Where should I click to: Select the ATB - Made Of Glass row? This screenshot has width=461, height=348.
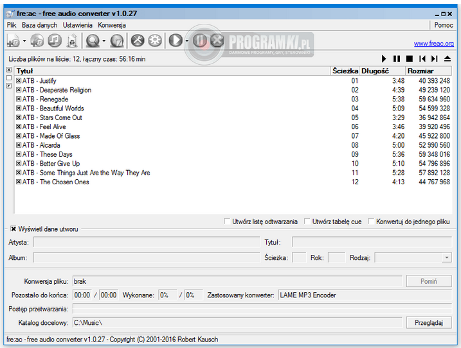click(233, 135)
